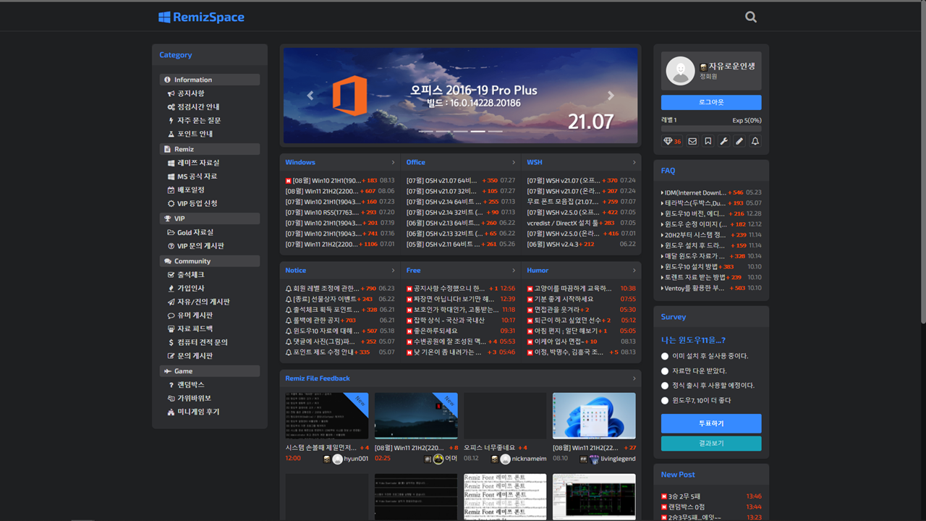Select survey option 자료만 다운 받았다
The height and width of the screenshot is (521, 926).
coord(665,370)
